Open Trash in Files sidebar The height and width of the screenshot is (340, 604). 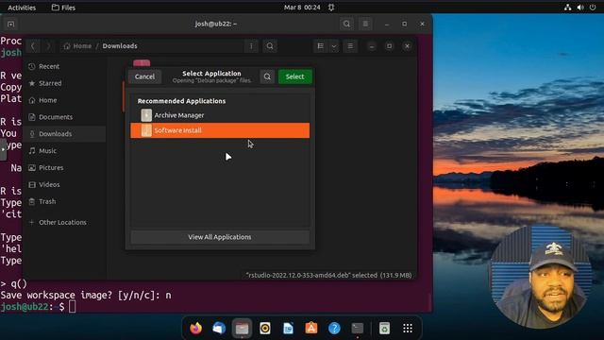coord(64,201)
